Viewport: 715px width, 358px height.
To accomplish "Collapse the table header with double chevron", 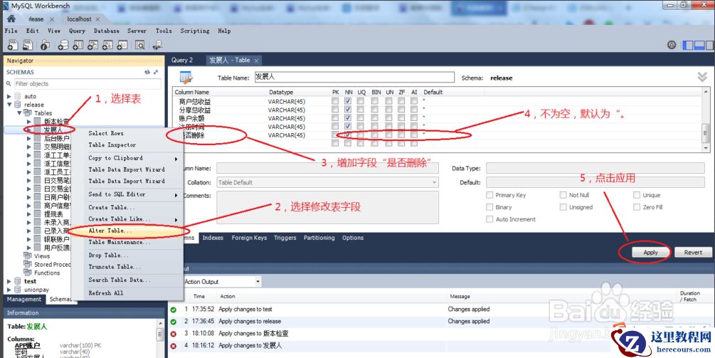I will [x=702, y=77].
